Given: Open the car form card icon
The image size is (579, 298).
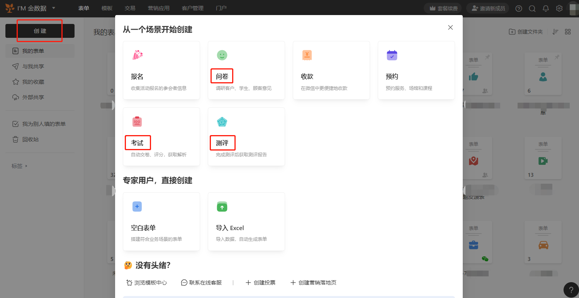Looking at the screenshot, I should [x=543, y=245].
